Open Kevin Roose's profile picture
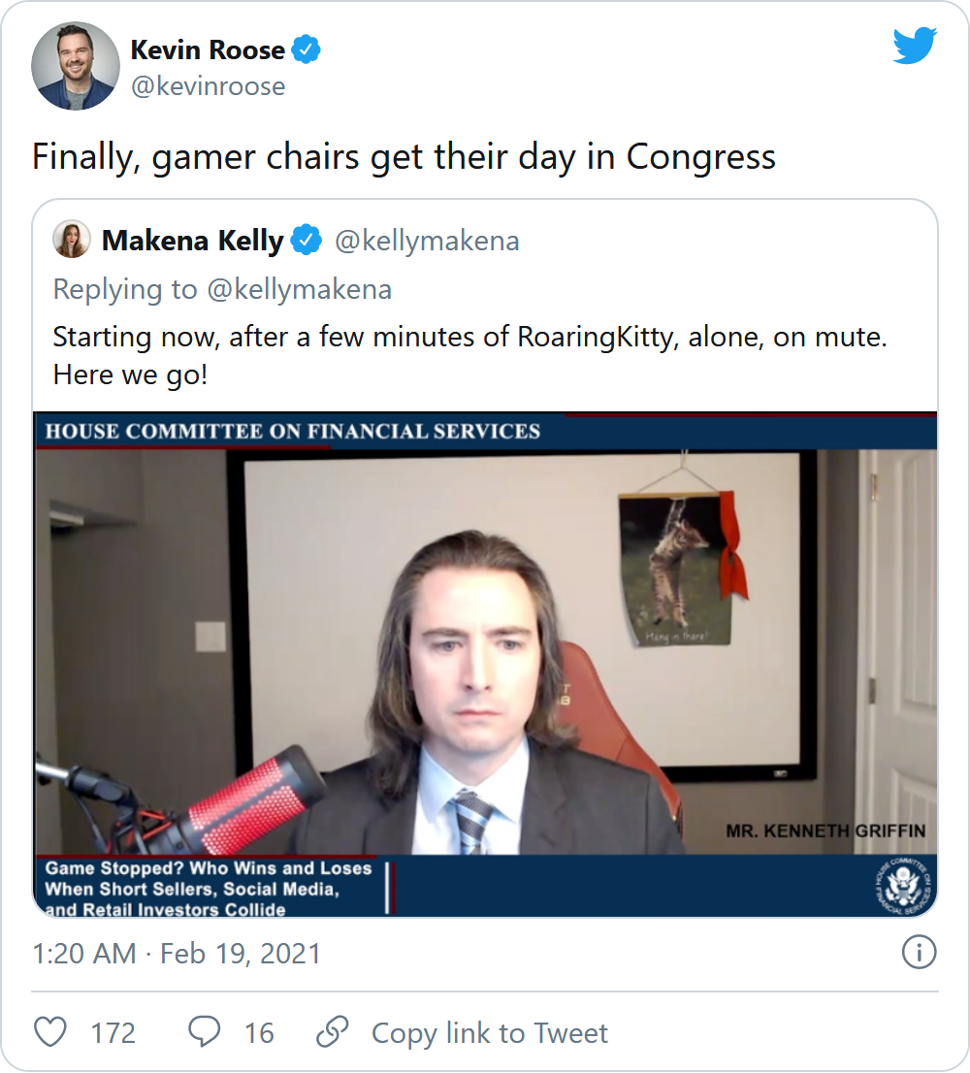 (76, 66)
